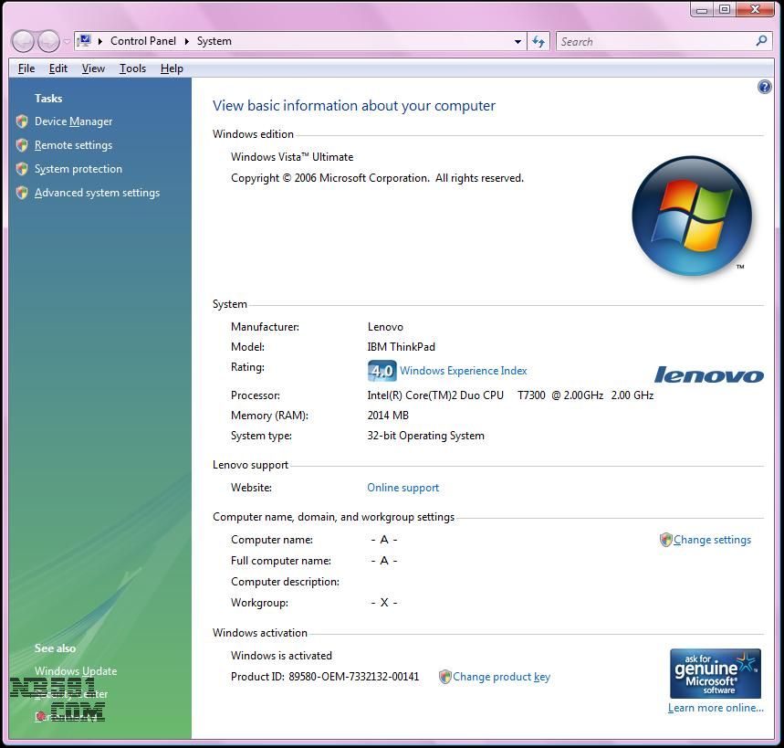Click the shield icon next to Change settings
The width and height of the screenshot is (784, 748).
point(665,540)
